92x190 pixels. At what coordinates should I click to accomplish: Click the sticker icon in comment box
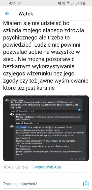pyautogui.click(x=84, y=159)
